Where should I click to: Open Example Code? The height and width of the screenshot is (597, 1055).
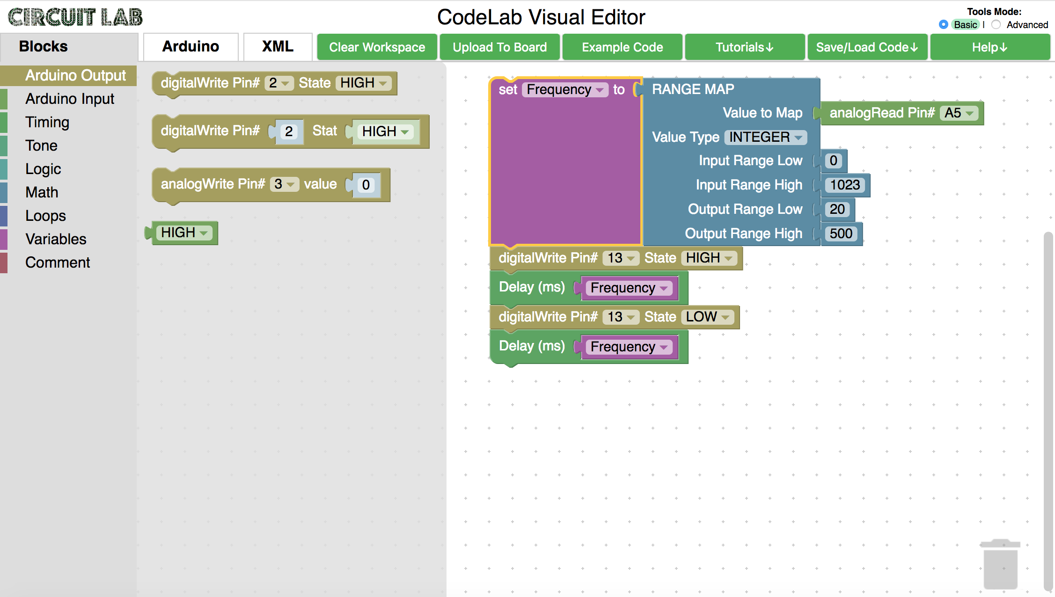(622, 47)
